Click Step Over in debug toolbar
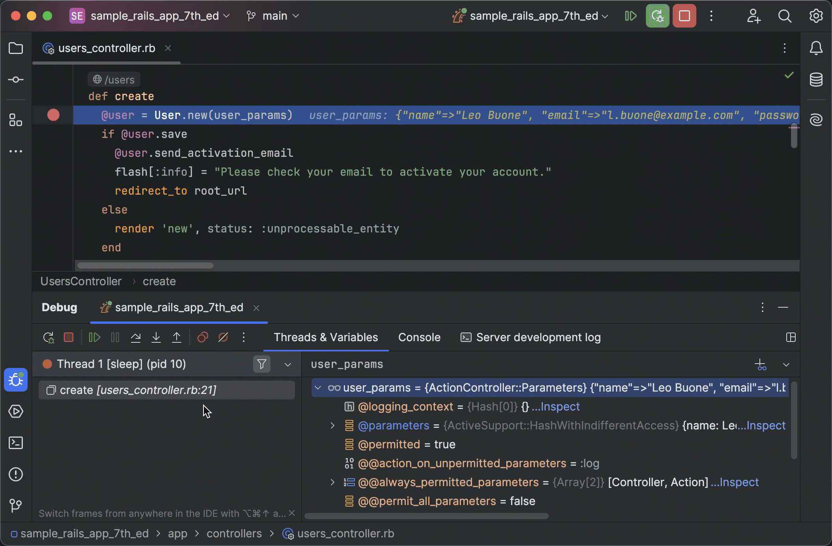 click(x=136, y=338)
